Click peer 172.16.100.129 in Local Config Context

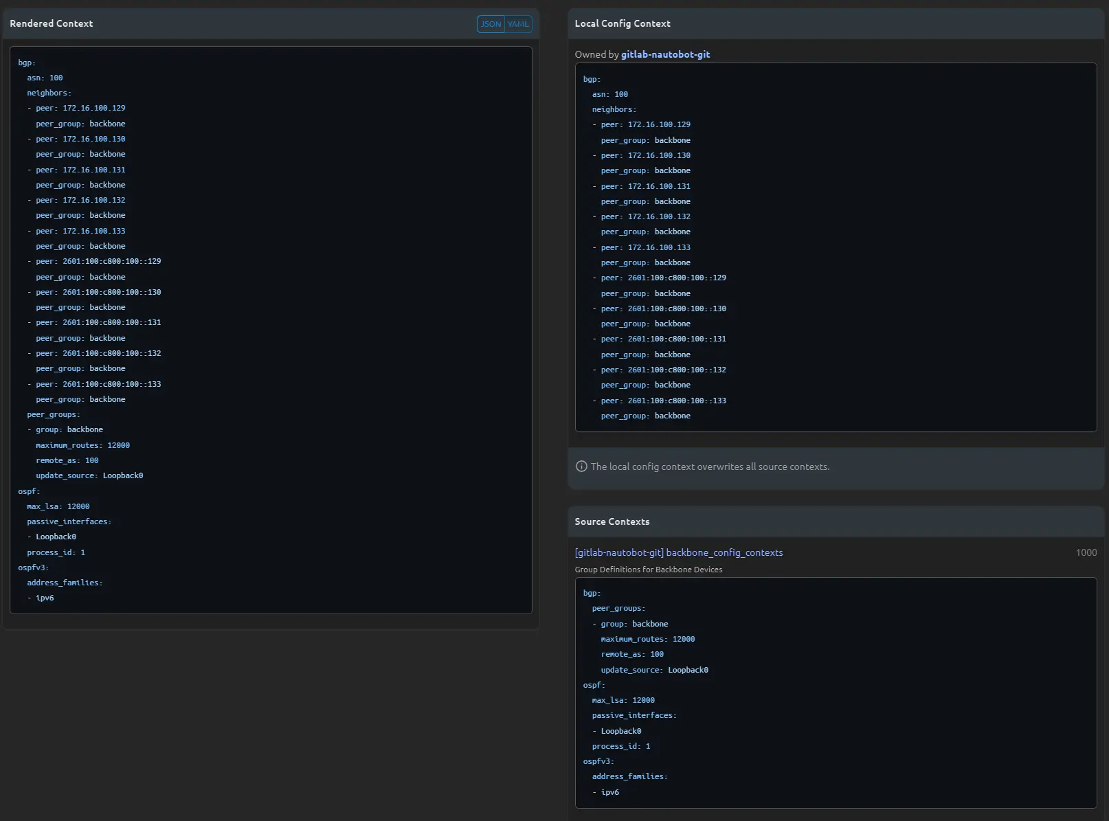pos(645,124)
